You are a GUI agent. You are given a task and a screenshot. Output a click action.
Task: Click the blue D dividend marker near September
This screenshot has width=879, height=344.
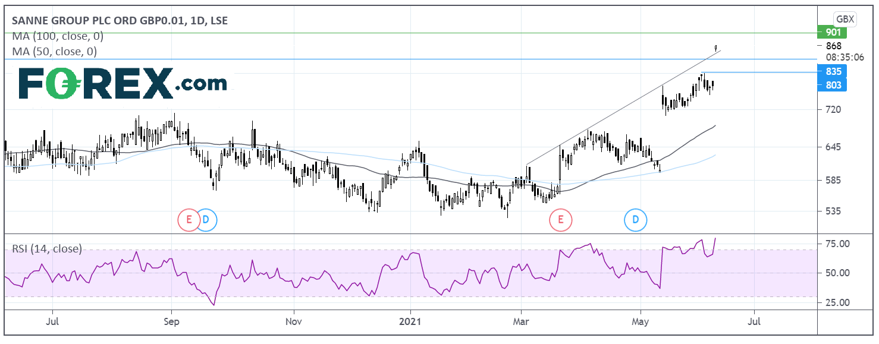point(206,220)
